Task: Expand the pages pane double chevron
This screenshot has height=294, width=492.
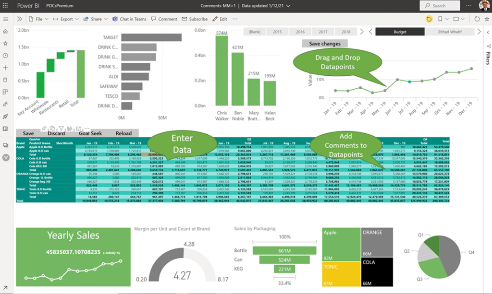Action: (19, 19)
